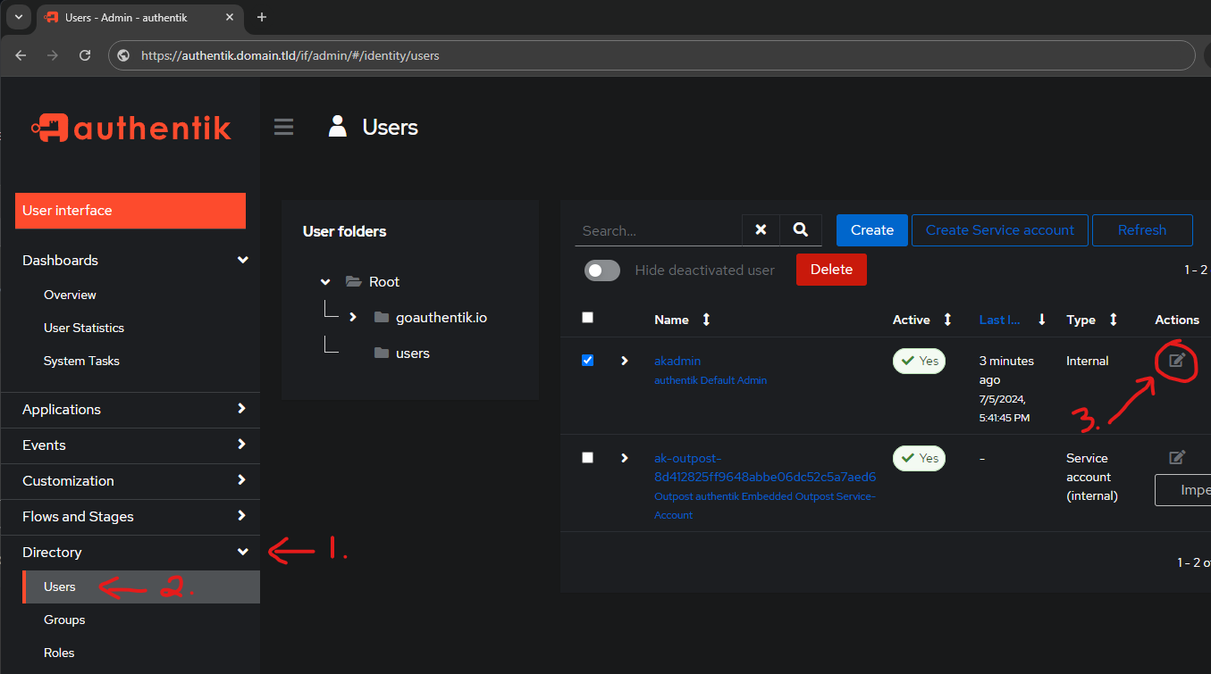The image size is (1211, 674).
Task: Click the 'authentik Default Admin' text
Action: [711, 380]
